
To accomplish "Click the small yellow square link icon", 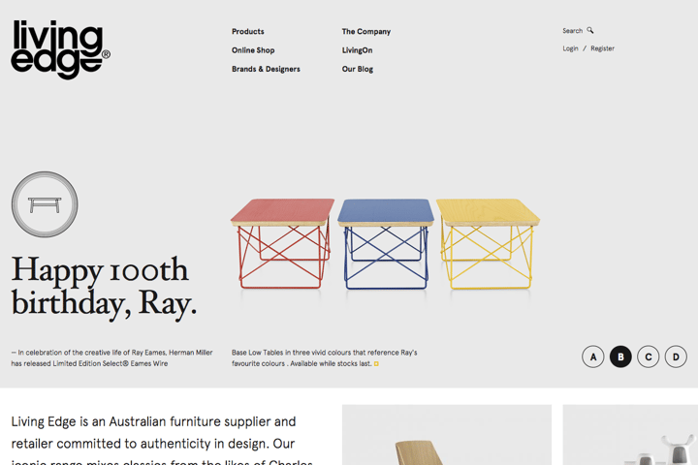I will 376,364.
